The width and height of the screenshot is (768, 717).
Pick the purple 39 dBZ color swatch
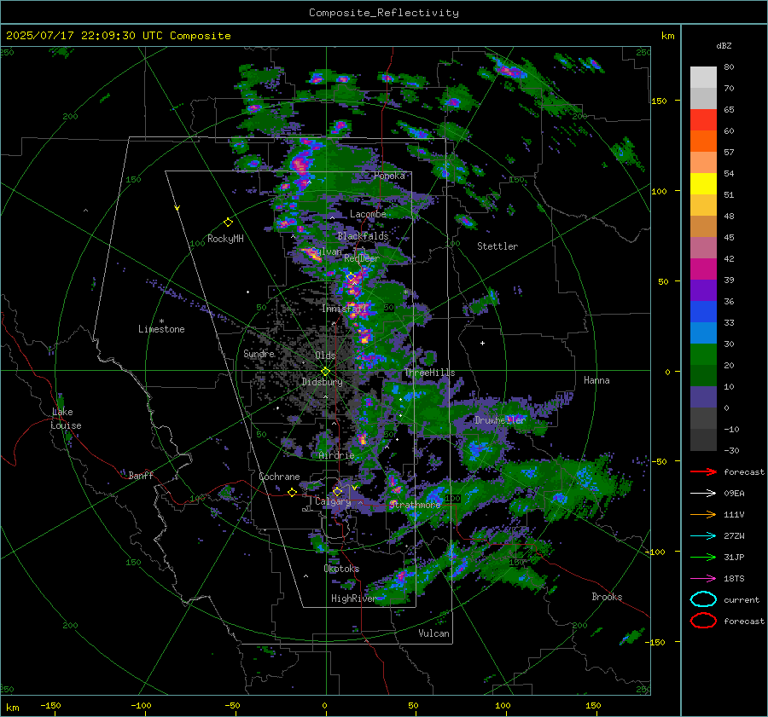[703, 290]
